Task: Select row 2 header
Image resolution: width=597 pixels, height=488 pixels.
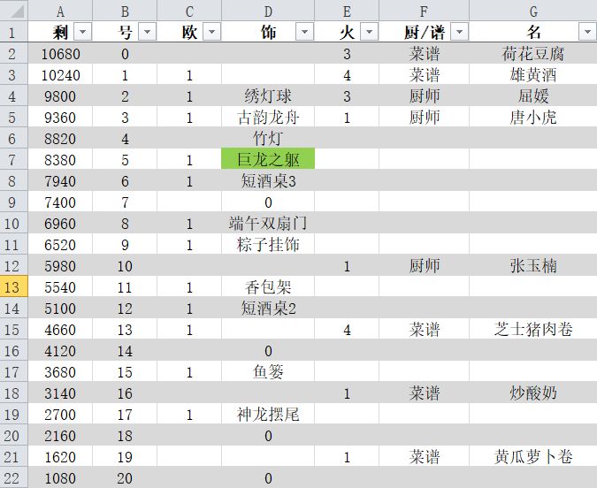Action: (x=13, y=54)
